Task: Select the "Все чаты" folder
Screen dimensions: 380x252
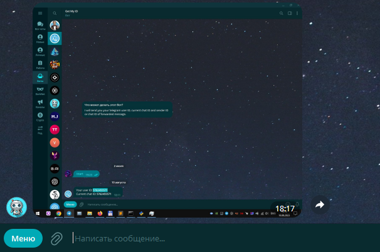Action: point(40,25)
